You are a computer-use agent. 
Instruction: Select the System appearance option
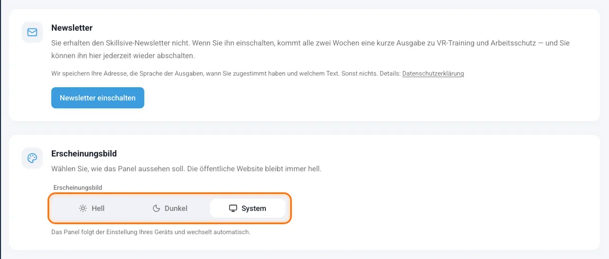(248, 208)
